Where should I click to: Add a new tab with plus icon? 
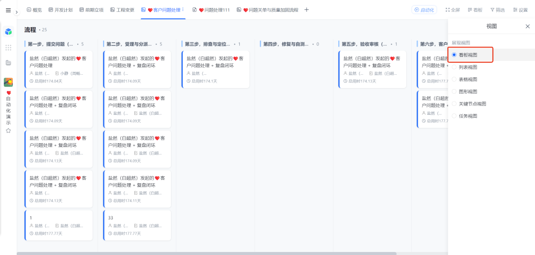tap(307, 10)
